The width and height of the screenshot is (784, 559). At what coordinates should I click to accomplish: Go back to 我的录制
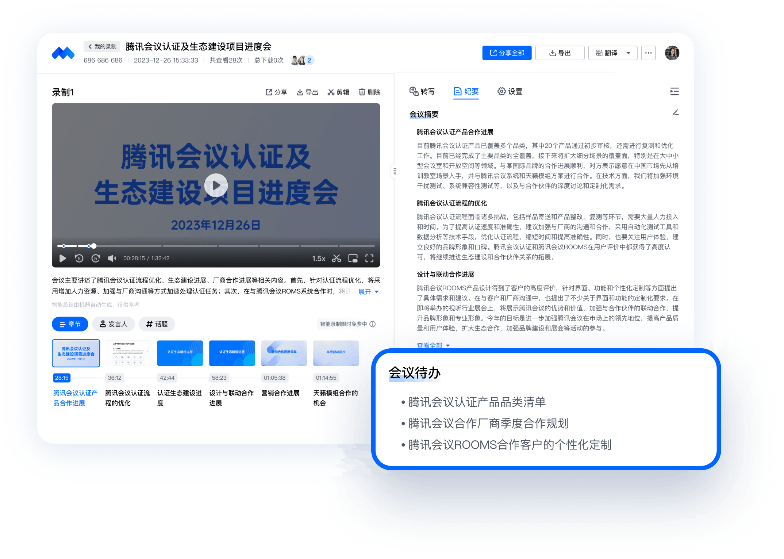[x=102, y=46]
